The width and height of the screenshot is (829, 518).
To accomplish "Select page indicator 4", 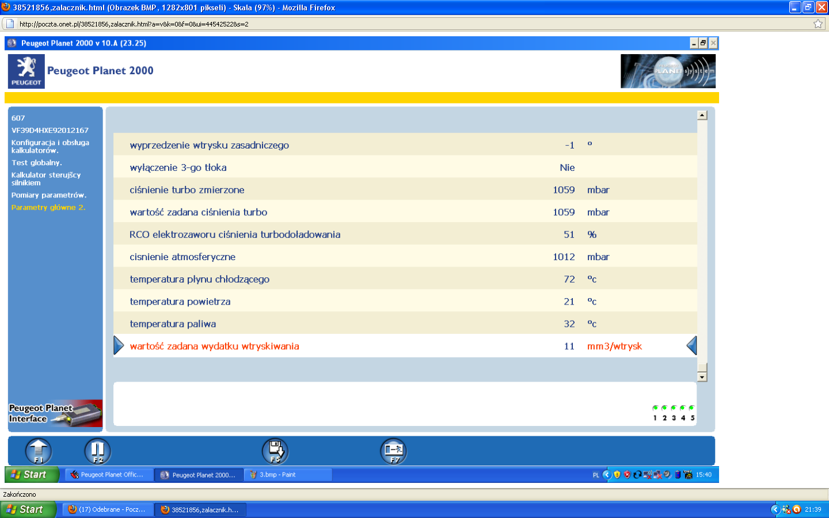I will pos(683,413).
